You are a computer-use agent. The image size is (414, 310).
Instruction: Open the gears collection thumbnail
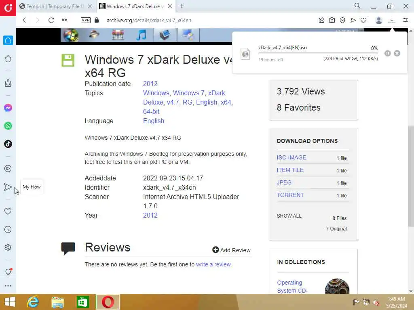click(337, 286)
